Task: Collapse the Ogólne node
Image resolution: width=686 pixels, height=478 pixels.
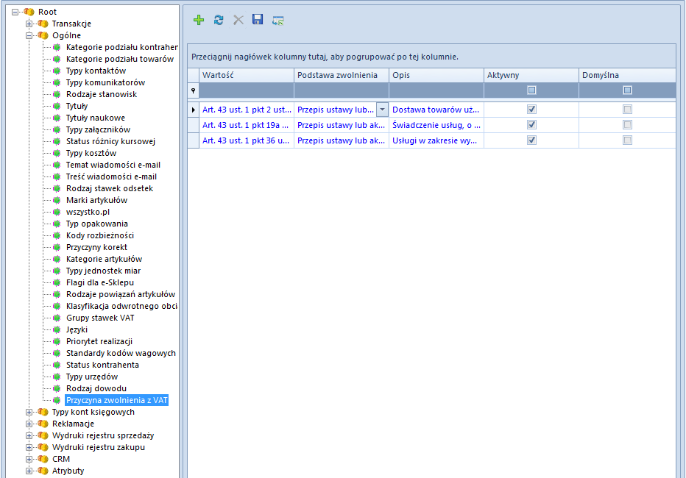Action: click(x=29, y=36)
